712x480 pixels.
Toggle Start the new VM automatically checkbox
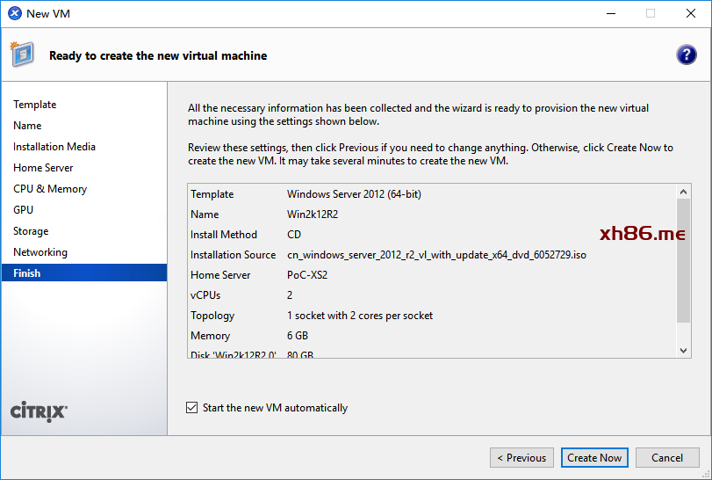pyautogui.click(x=192, y=408)
